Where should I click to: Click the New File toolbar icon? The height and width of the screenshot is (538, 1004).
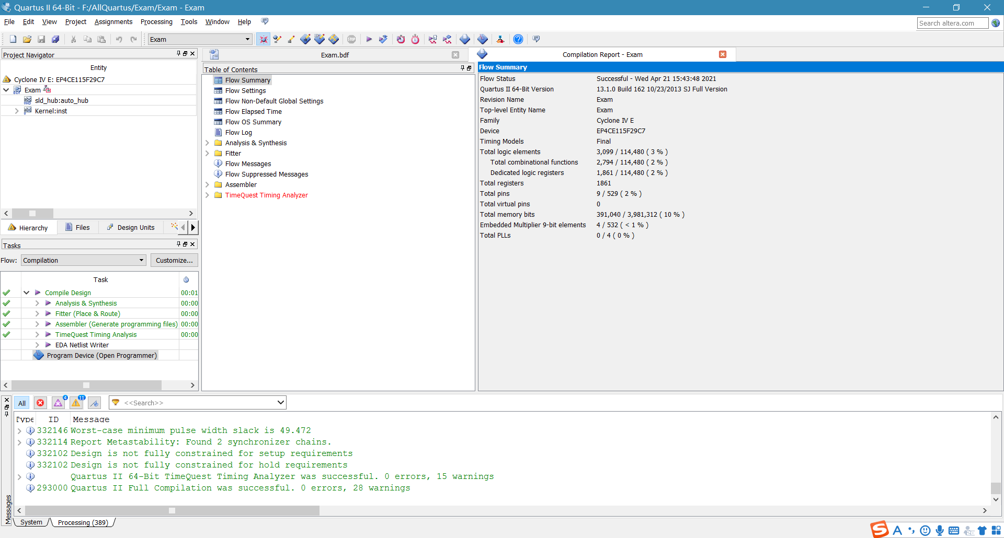(13, 39)
